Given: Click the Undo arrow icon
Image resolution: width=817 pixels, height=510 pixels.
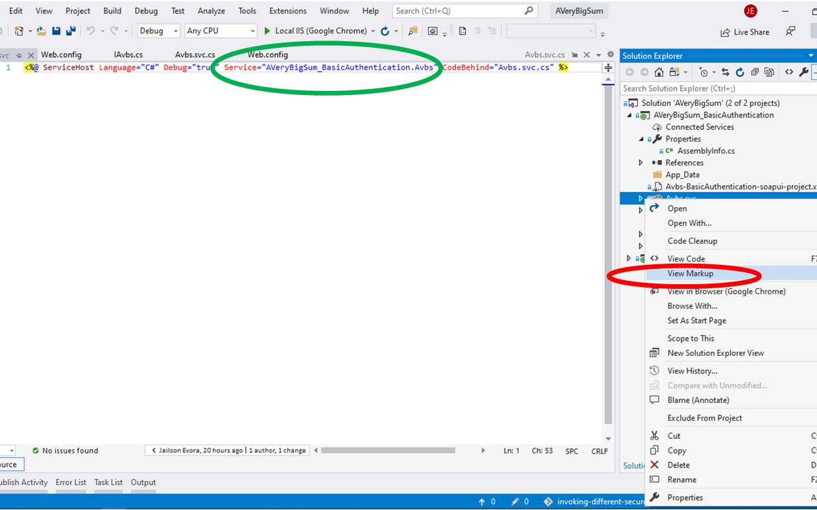Looking at the screenshot, I should tap(90, 31).
